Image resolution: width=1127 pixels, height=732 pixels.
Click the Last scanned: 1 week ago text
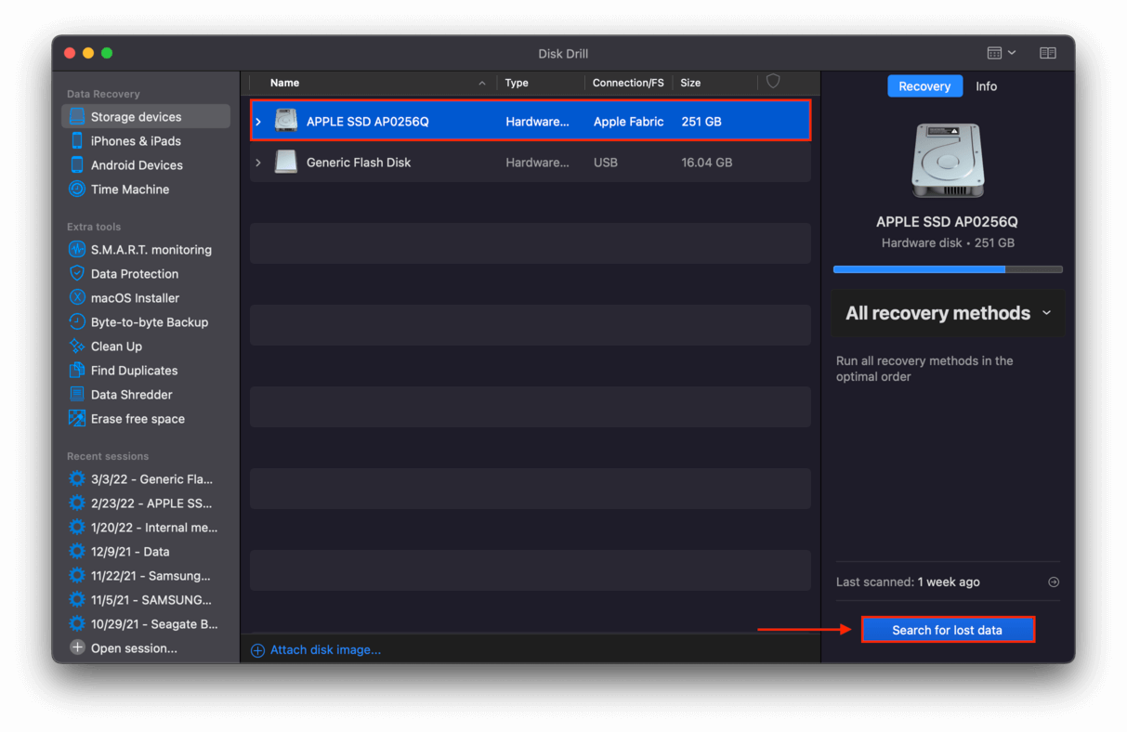point(908,582)
